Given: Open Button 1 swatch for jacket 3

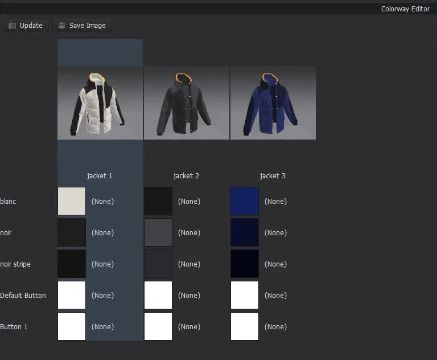Looking at the screenshot, I should click(x=245, y=326).
